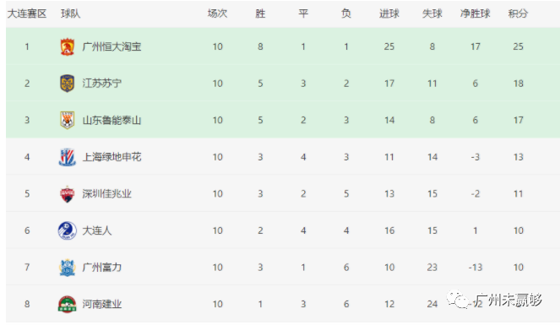Click the 河南建业 team name
Image resolution: width=560 pixels, height=325 pixels.
[x=102, y=304]
